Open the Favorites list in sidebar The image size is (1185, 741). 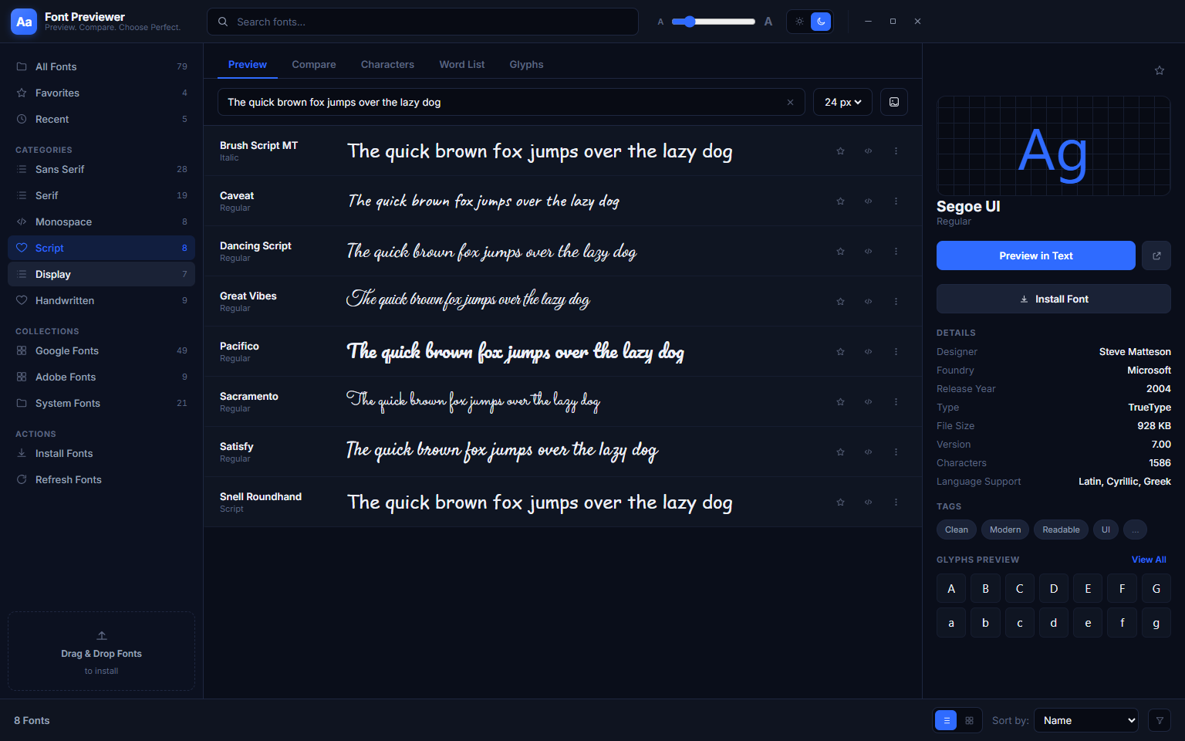point(101,93)
